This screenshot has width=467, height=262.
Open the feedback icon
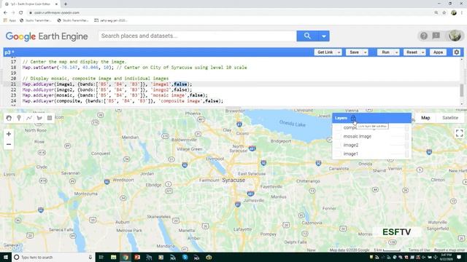(x=436, y=36)
